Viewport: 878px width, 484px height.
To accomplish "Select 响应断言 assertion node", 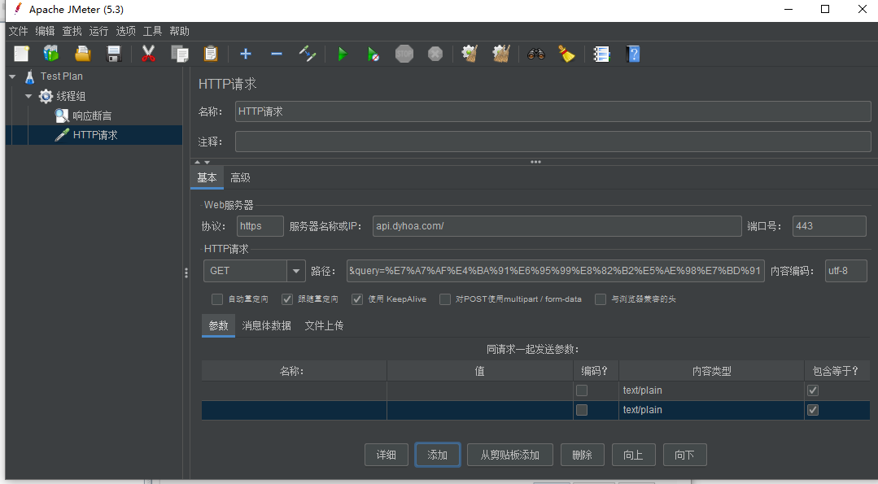I will pyautogui.click(x=92, y=116).
